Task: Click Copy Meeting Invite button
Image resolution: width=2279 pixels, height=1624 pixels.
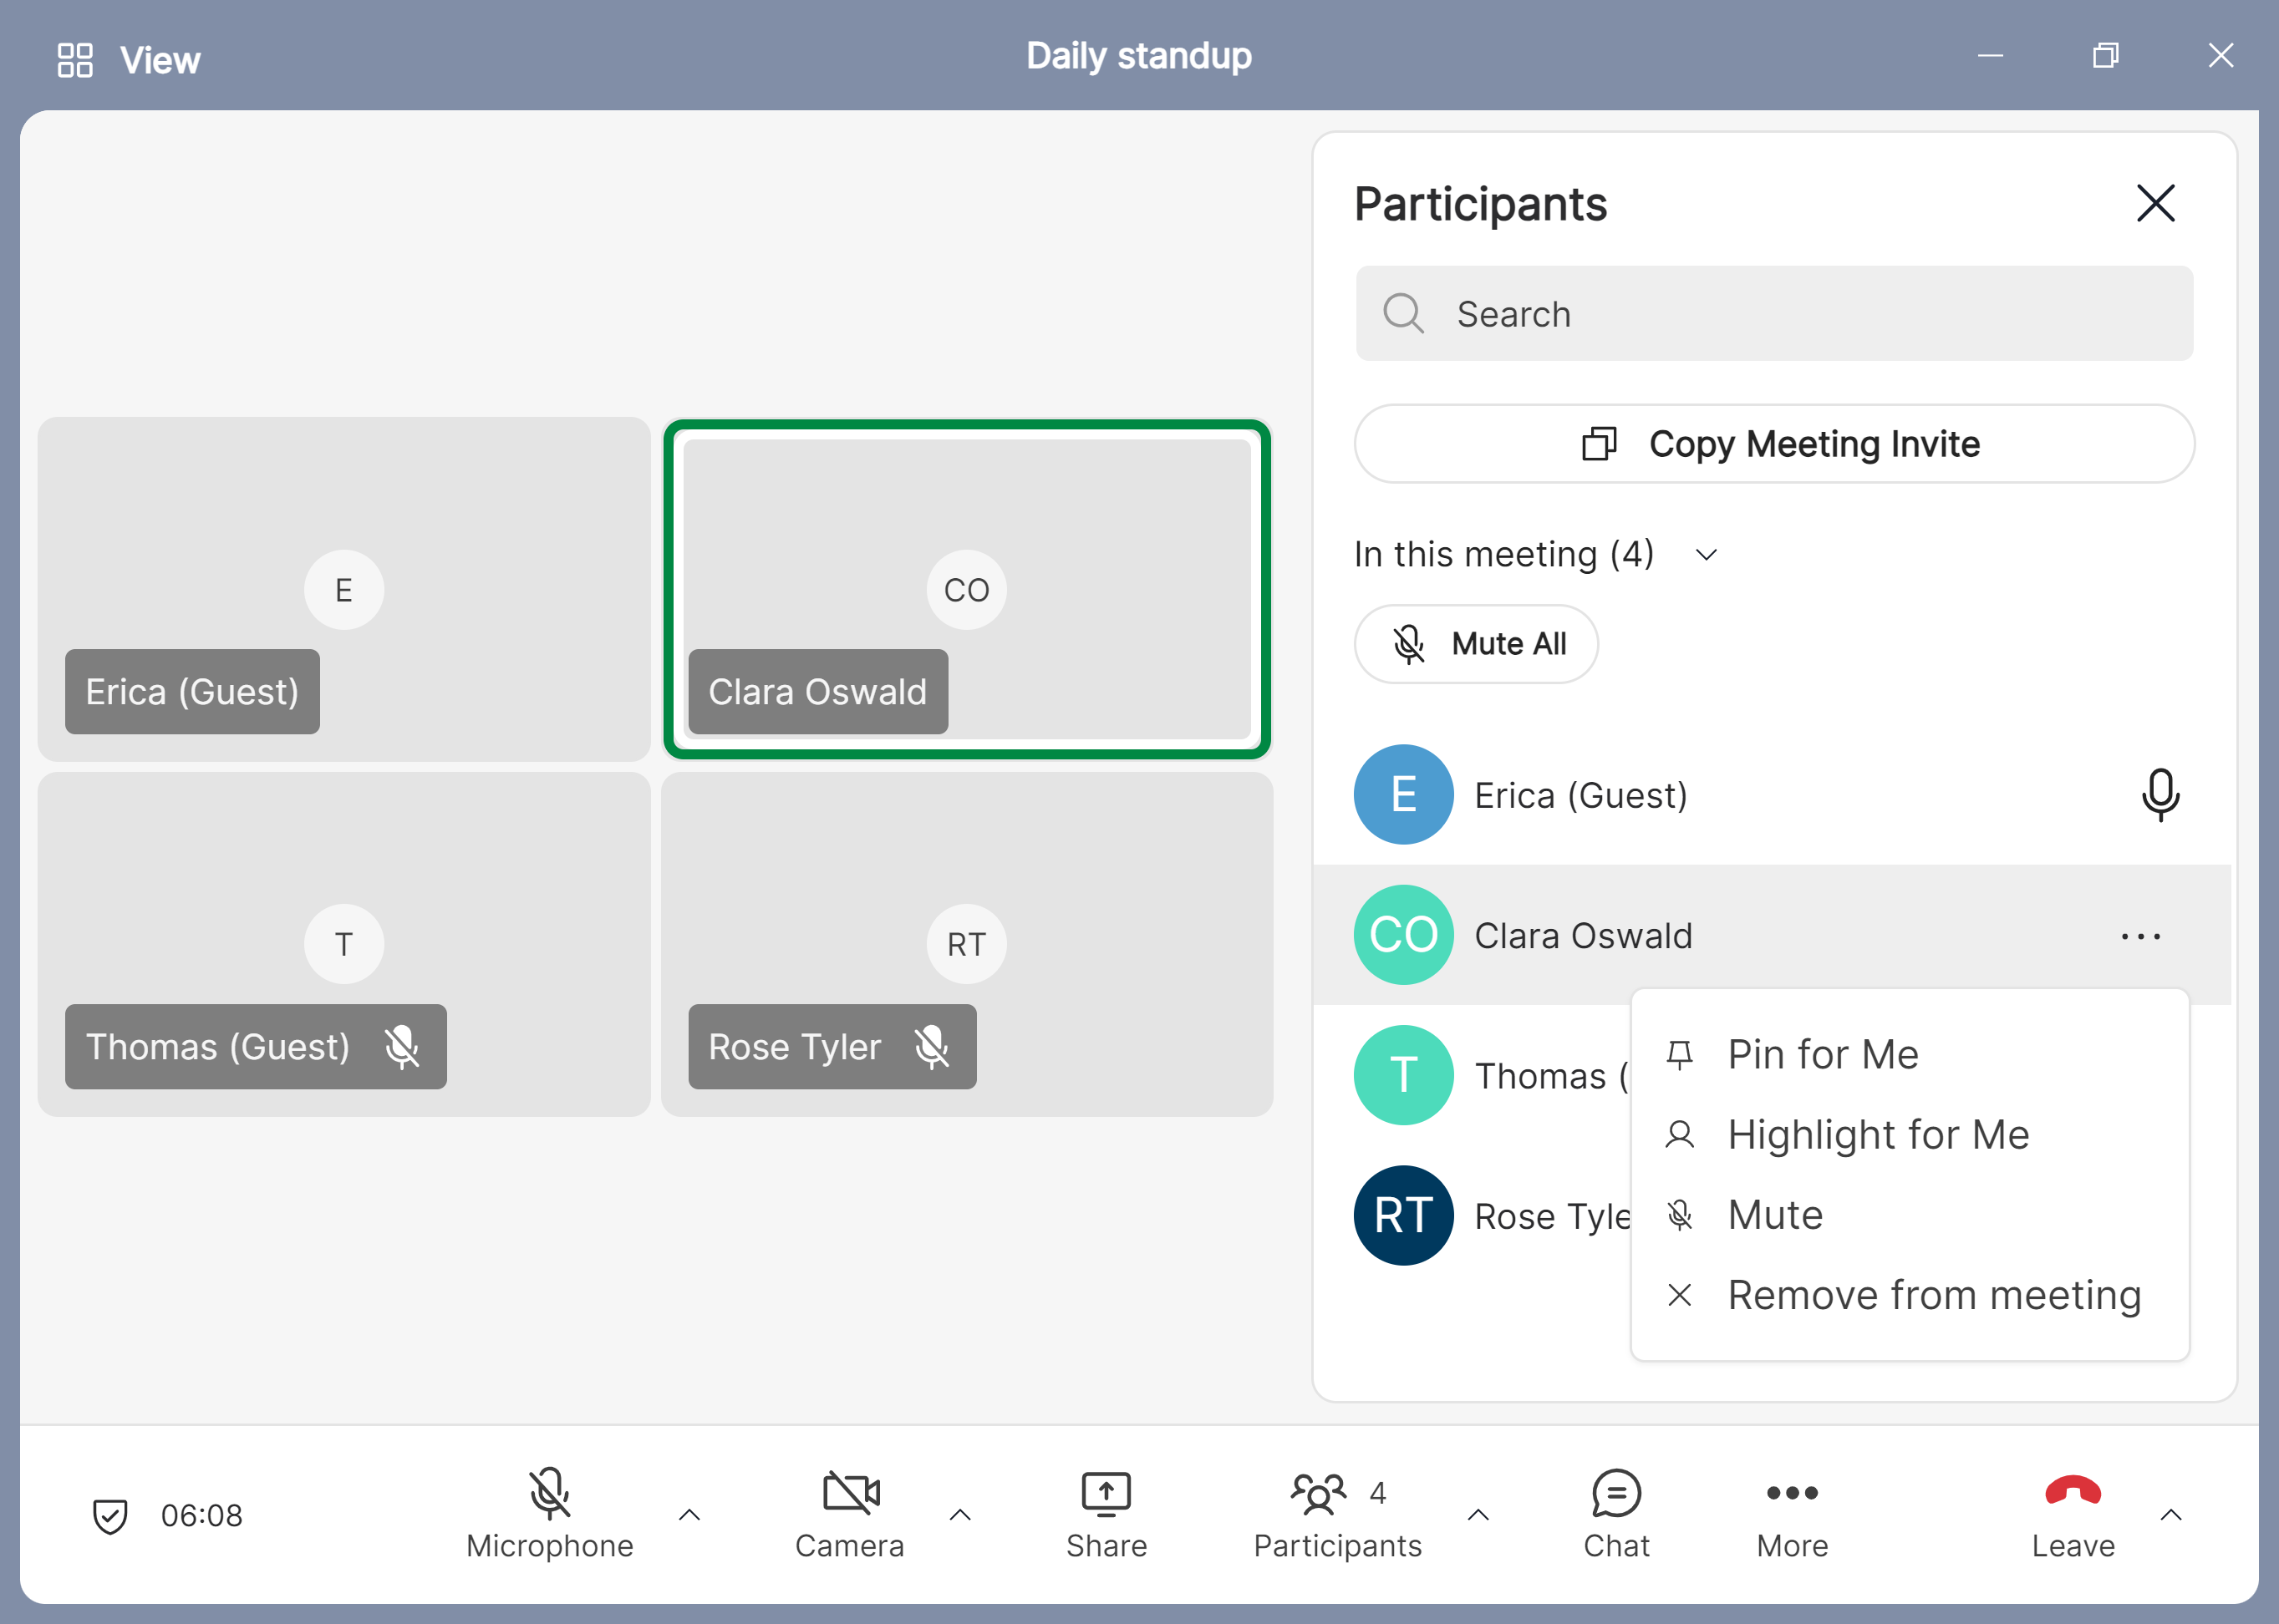Action: (x=1773, y=444)
